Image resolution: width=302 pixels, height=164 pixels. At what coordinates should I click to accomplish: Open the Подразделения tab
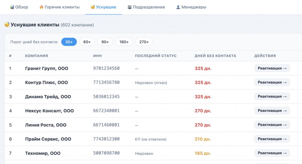pyautogui.click(x=146, y=7)
